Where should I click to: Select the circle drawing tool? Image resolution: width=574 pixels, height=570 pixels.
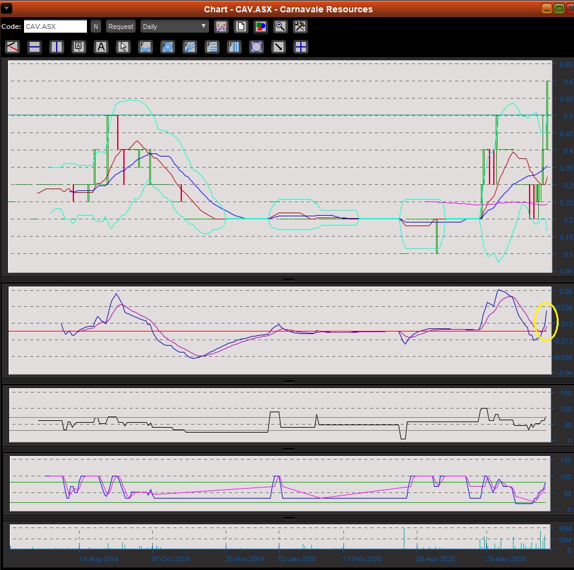click(256, 47)
